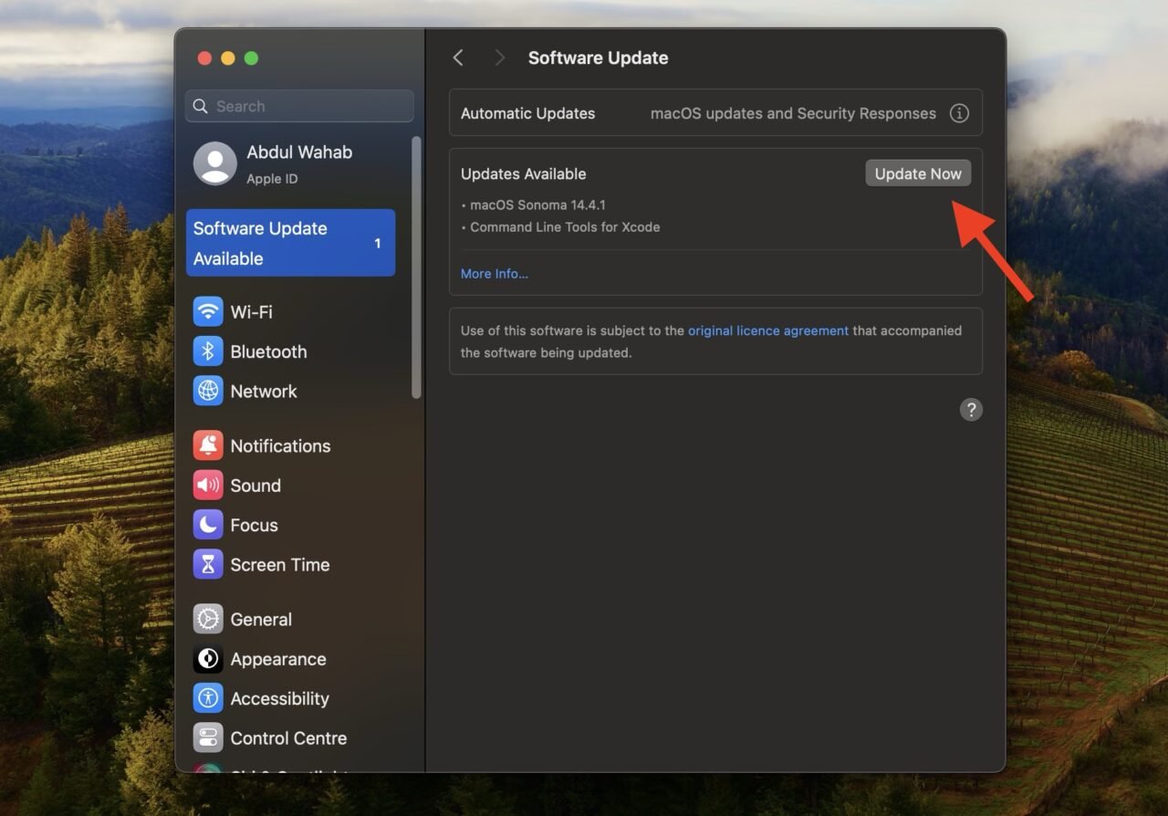
Task: Click the Sound speaker icon
Action: point(208,486)
